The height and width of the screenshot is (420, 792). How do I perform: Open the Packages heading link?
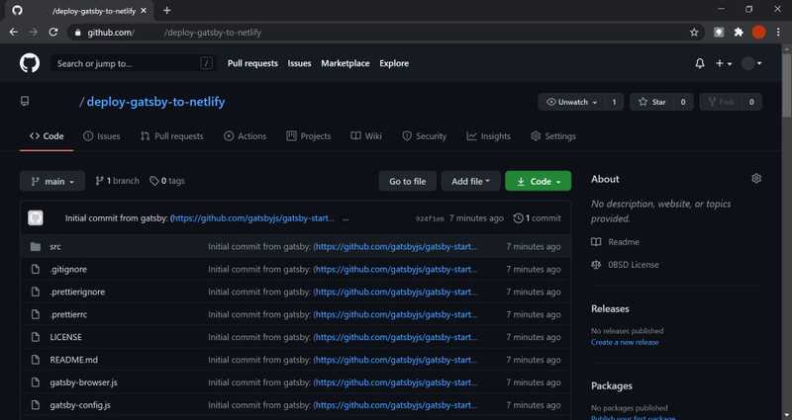tap(612, 385)
